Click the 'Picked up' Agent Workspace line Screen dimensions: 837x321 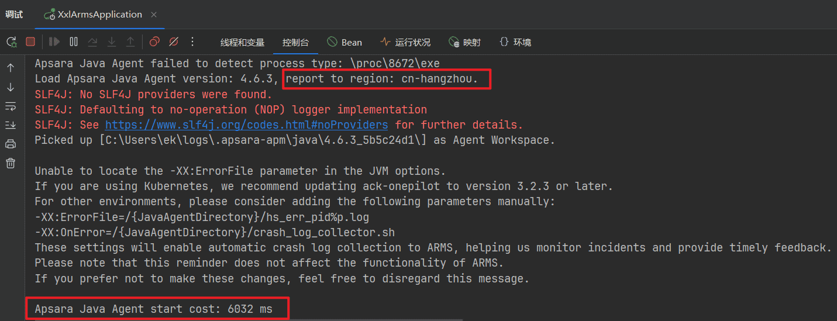coord(295,140)
